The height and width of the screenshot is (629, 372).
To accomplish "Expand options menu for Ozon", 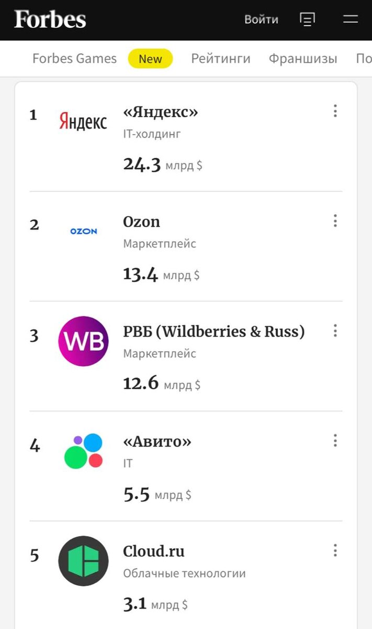I will pos(335,221).
